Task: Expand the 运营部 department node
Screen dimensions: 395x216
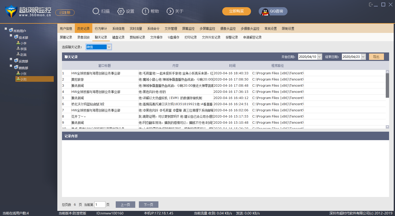Action: 11,59
